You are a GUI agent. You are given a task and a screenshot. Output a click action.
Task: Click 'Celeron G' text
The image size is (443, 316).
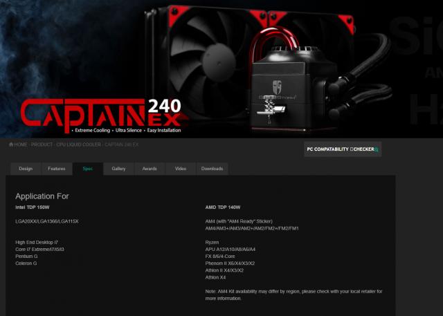26,263
